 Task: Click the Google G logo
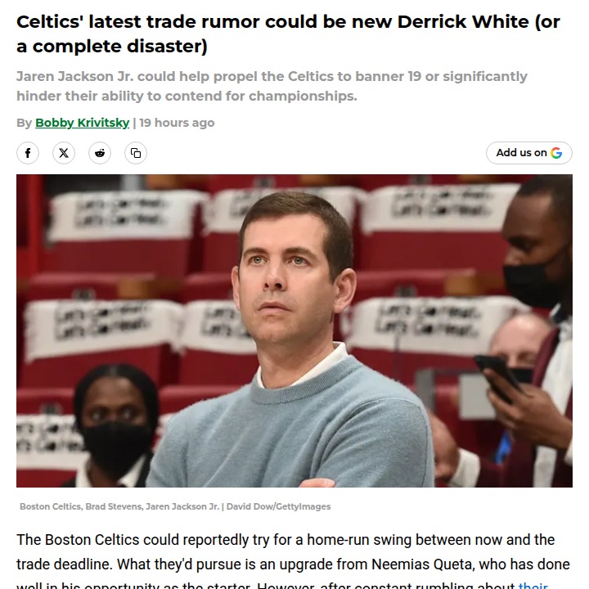click(556, 153)
